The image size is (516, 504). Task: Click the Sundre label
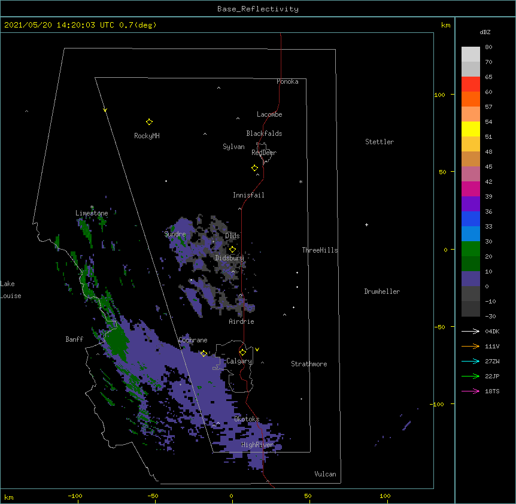(x=175, y=234)
